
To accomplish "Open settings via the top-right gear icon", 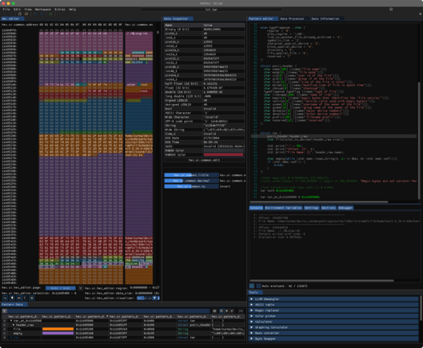I will click(391, 9).
